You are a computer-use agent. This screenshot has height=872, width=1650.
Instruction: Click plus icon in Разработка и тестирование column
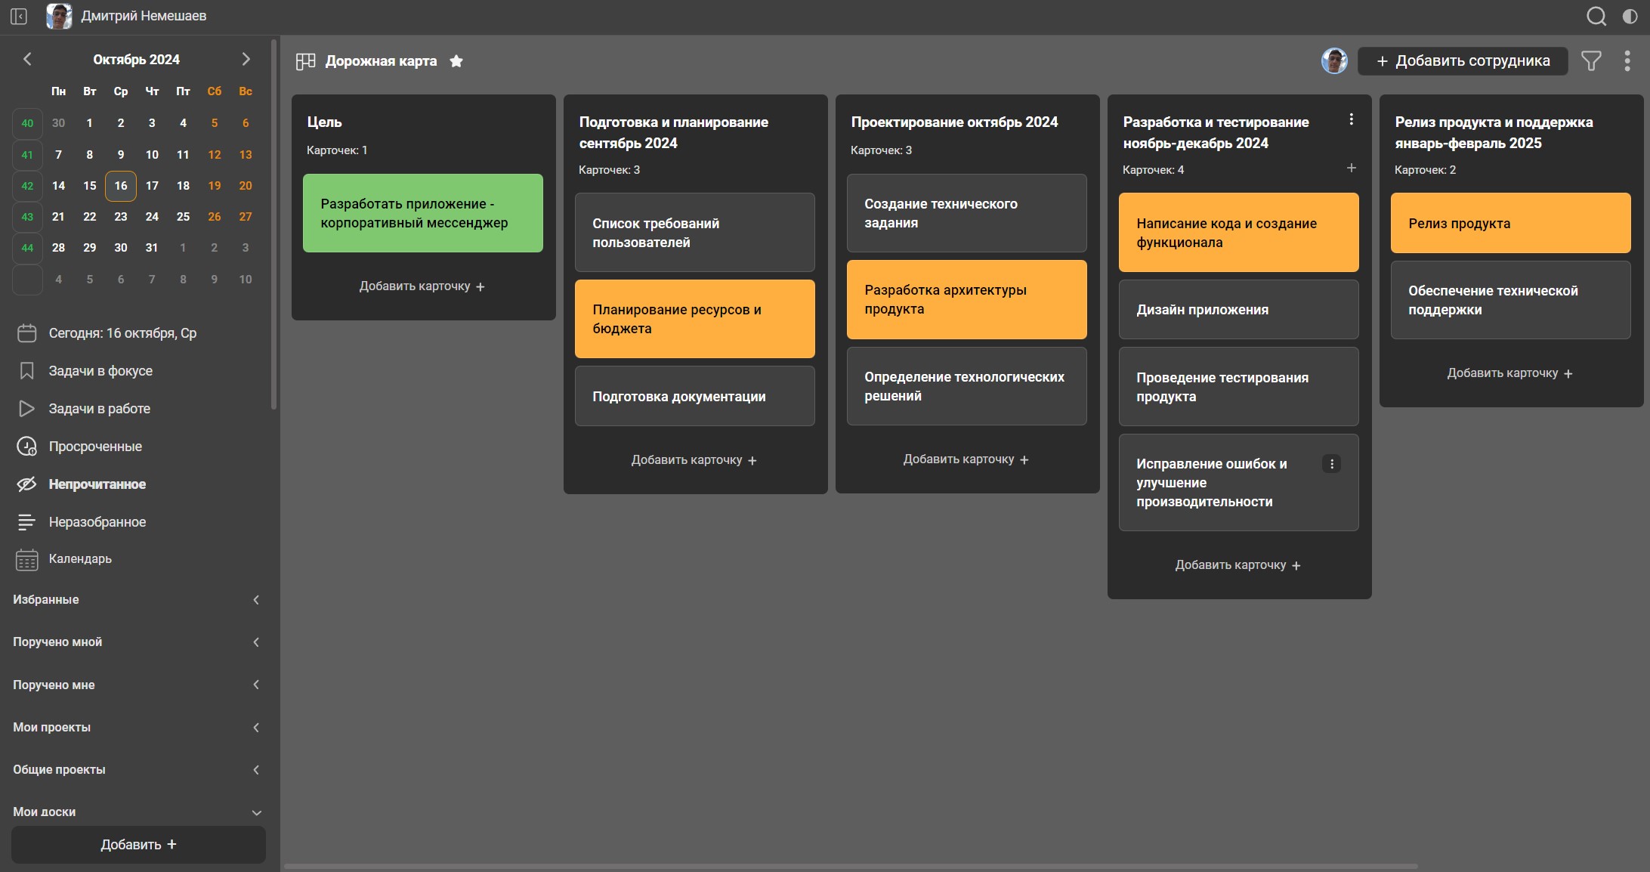coord(1351,168)
